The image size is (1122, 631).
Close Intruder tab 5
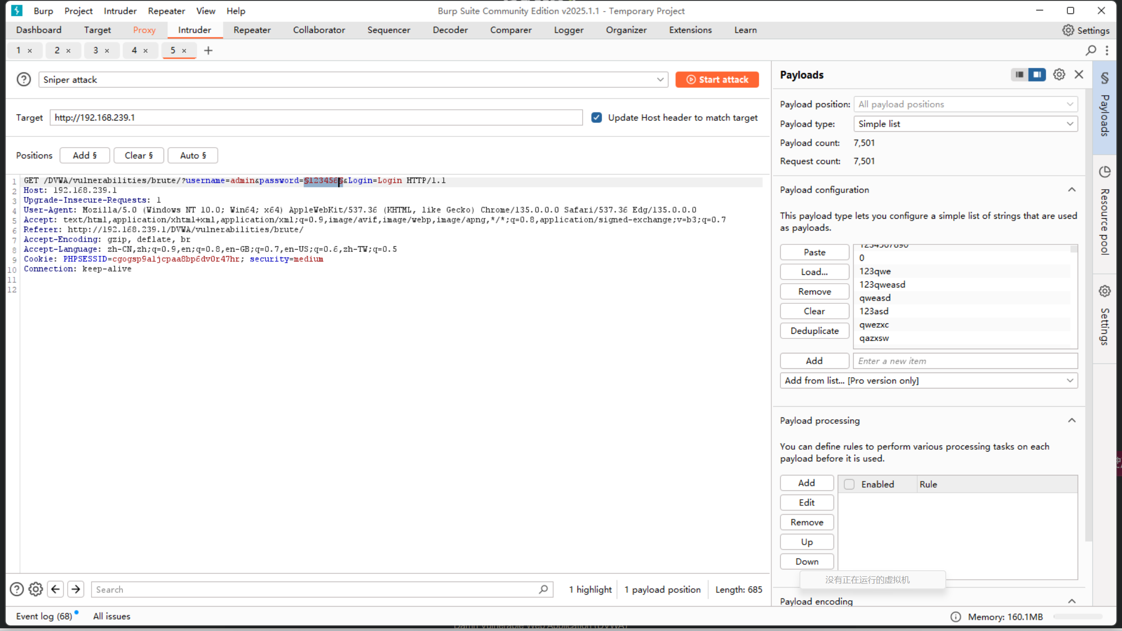(184, 50)
